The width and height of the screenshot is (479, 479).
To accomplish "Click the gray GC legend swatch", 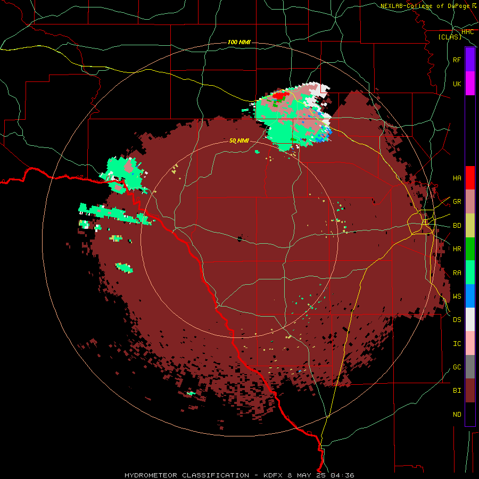I will [x=470, y=367].
